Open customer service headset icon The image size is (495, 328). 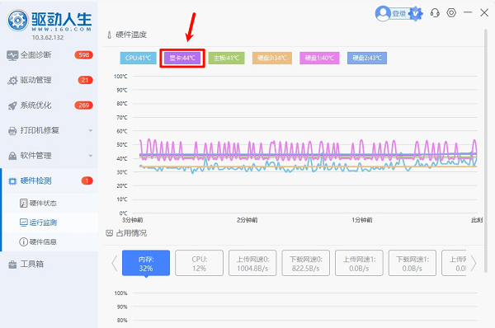pos(435,13)
